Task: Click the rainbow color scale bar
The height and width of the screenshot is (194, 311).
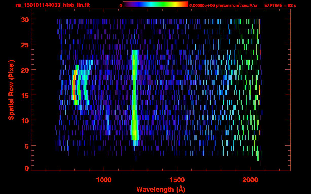Action: click(x=155, y=4)
